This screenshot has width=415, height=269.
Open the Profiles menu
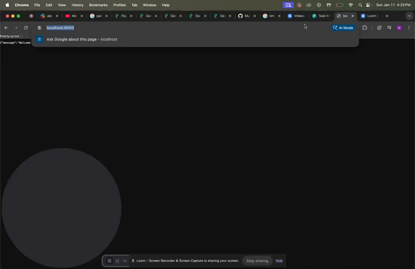tap(119, 5)
